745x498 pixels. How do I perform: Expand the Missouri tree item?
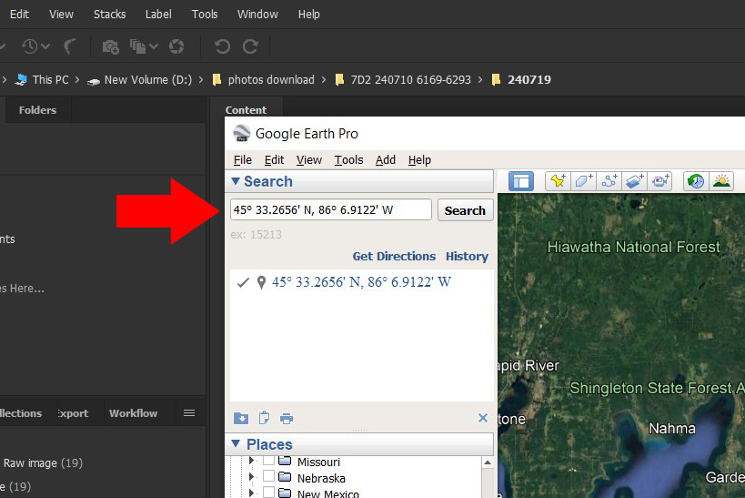pos(251,461)
